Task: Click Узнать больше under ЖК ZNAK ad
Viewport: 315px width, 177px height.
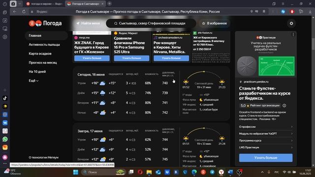Action: point(92,58)
